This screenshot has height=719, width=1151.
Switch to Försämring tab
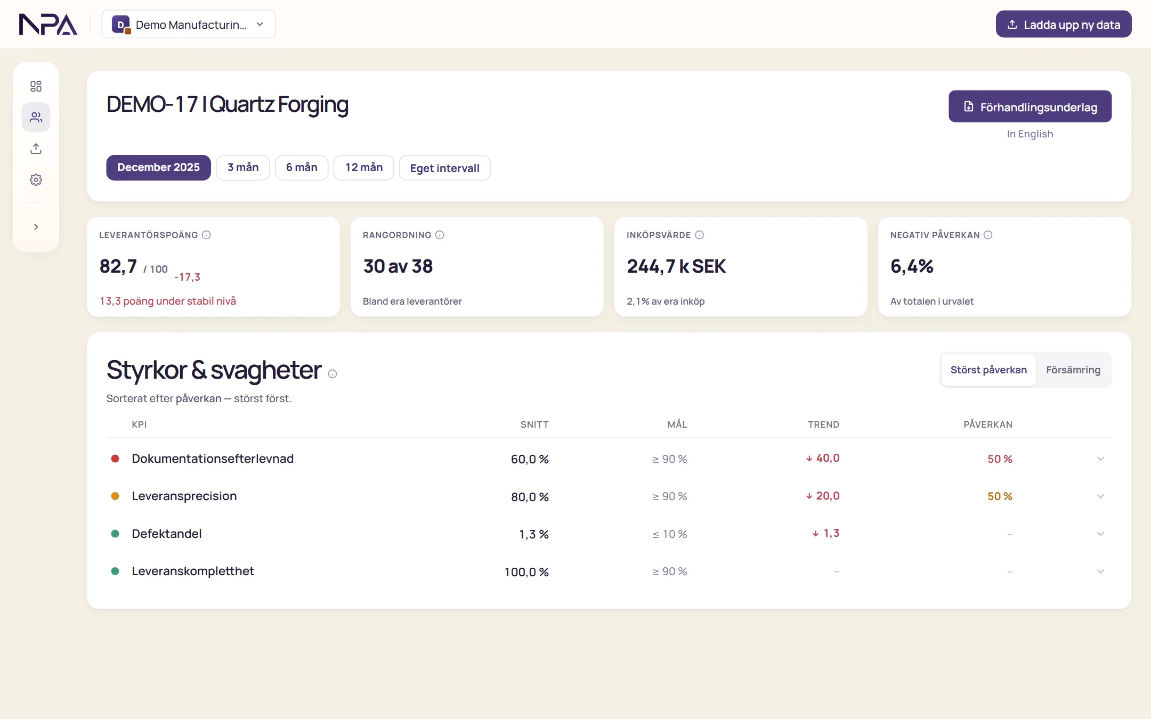click(1073, 370)
